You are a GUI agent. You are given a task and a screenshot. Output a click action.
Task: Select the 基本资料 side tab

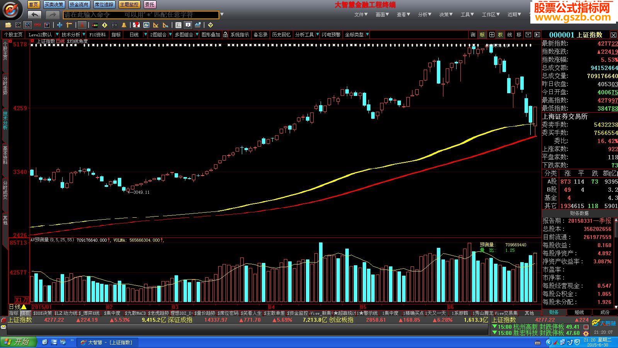(x=5, y=155)
